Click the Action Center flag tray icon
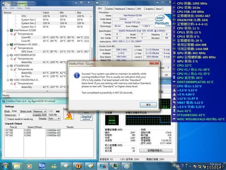This screenshot has width=226, height=170. [195, 166]
